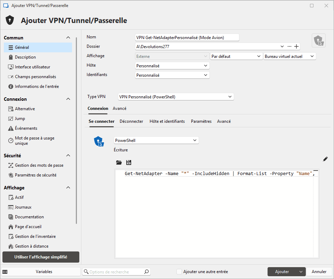The width and height of the screenshot is (334, 279).
Task: Click Utiliser l'affichage simplifié button
Action: click(41, 257)
